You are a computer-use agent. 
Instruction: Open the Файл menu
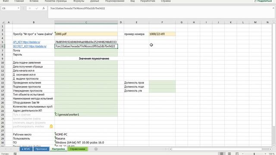6,1
